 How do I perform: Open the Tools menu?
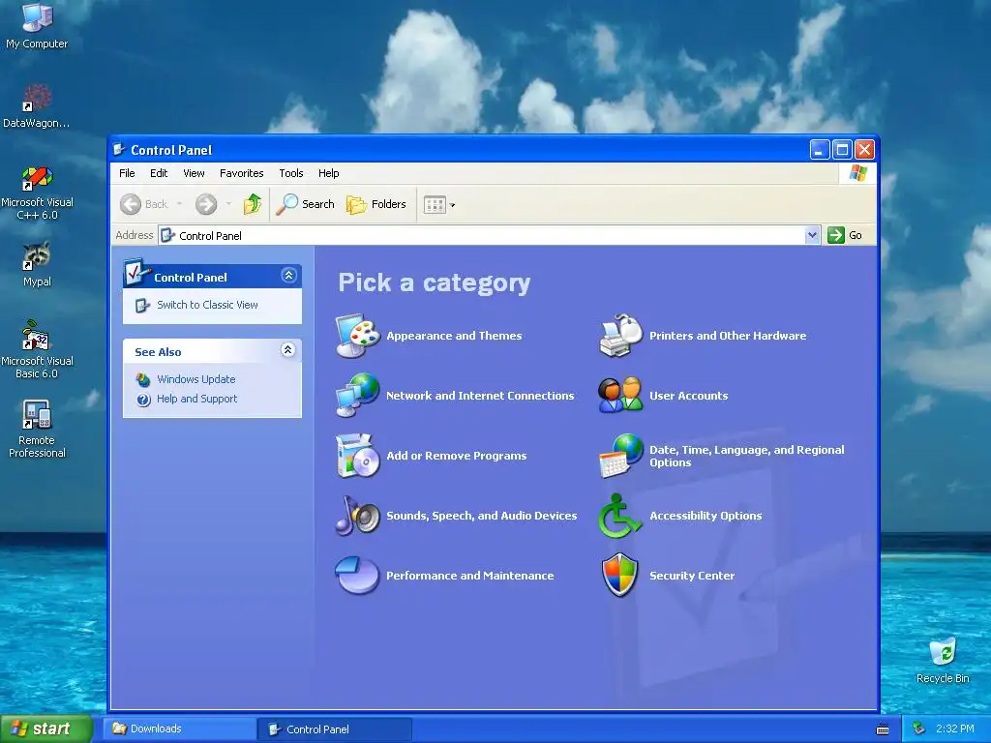click(x=290, y=173)
